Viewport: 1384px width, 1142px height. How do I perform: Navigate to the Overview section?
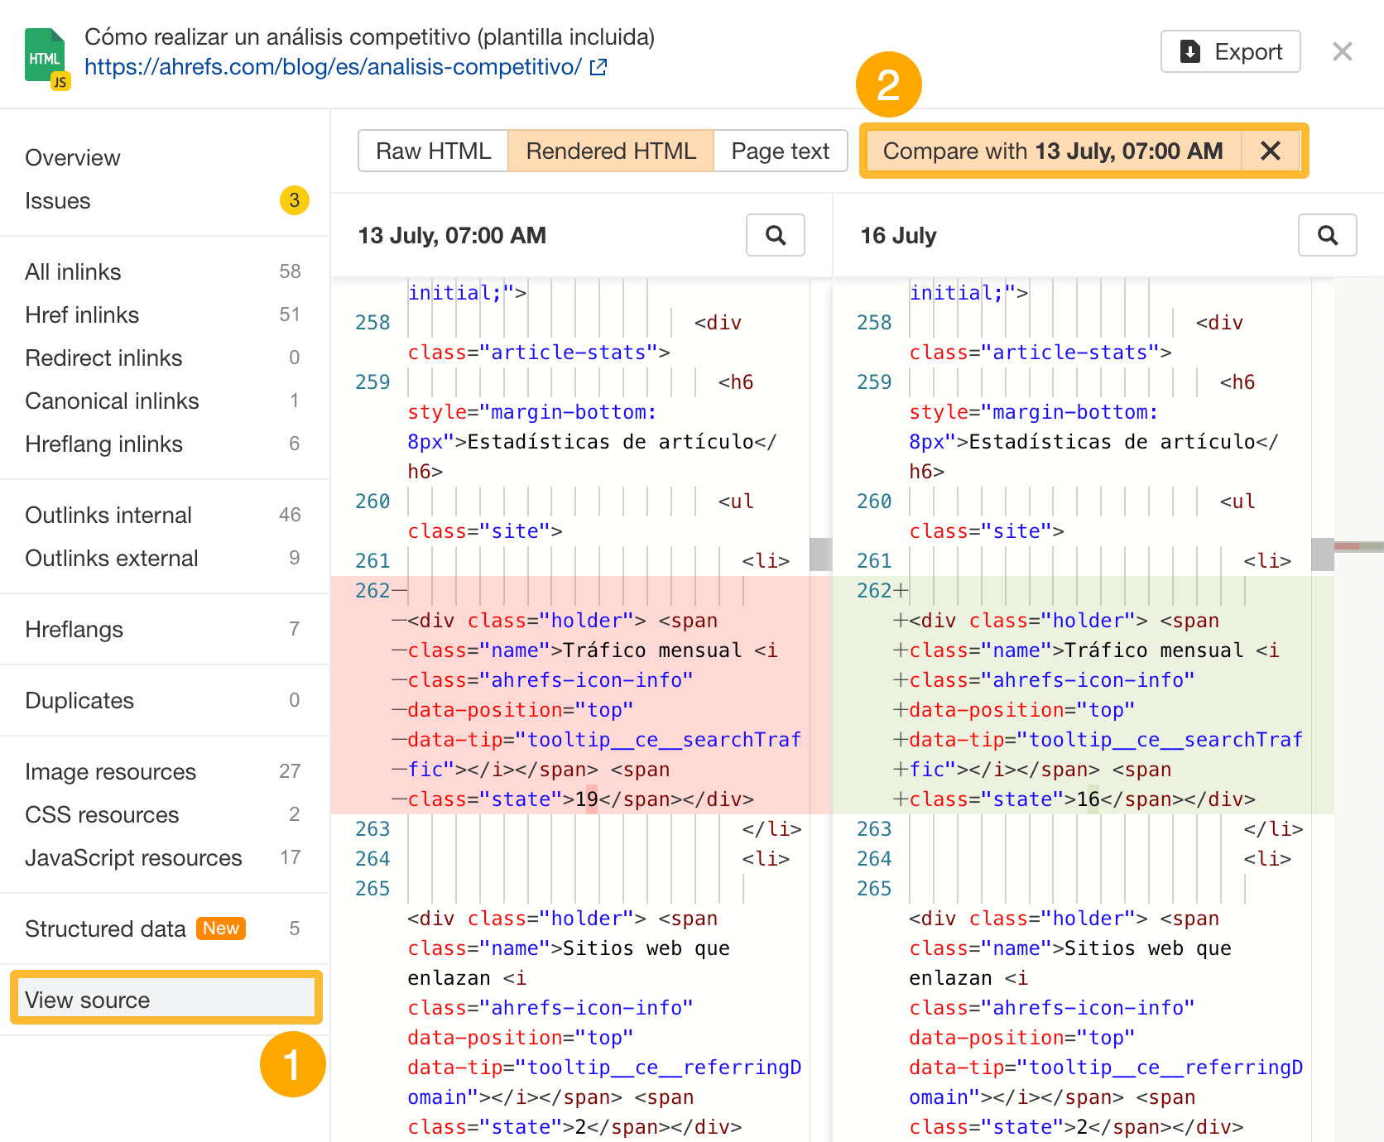coord(73,157)
